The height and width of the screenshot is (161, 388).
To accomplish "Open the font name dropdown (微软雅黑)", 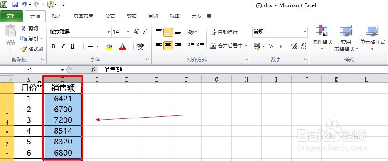I will coord(108,32).
